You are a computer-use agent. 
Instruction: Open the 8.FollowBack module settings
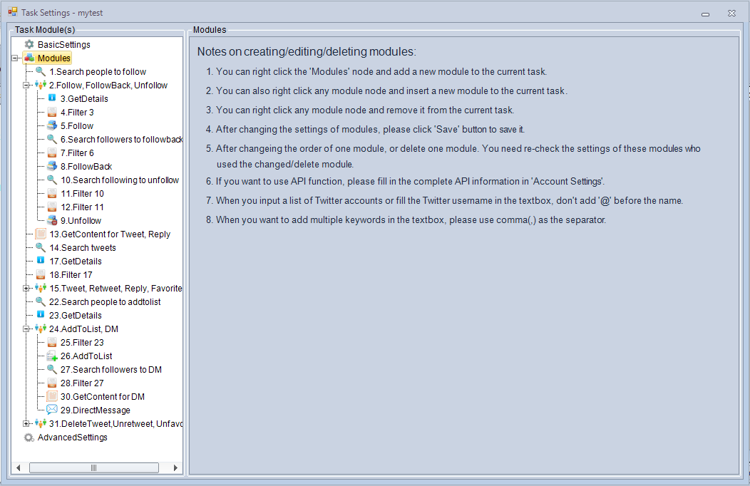(86, 166)
